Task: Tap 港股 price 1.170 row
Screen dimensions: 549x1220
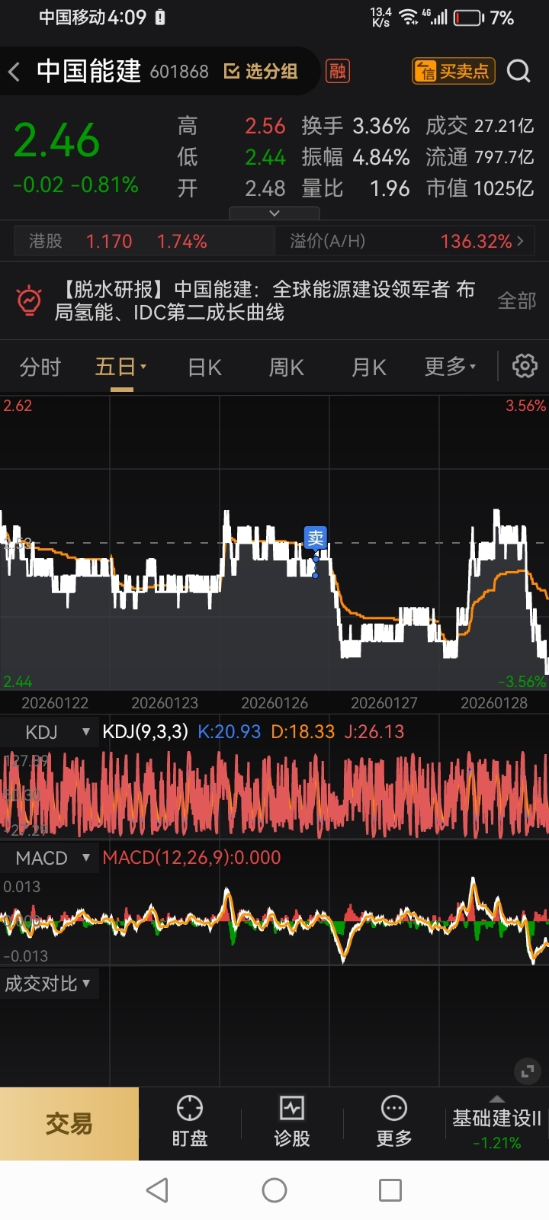Action: click(143, 242)
